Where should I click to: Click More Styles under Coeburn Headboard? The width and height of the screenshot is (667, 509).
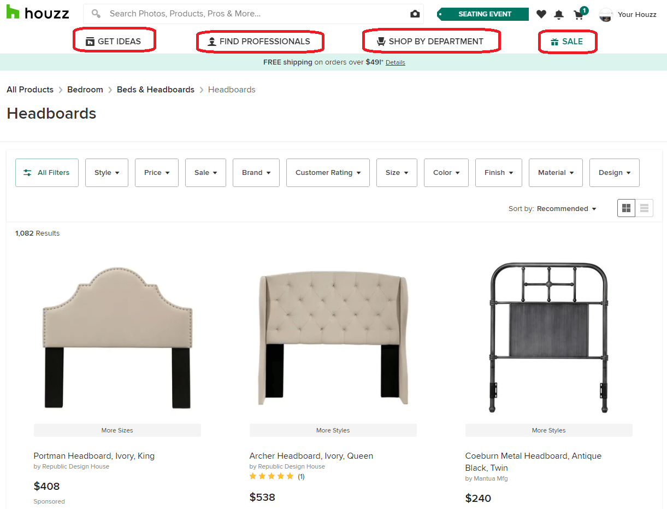(549, 430)
